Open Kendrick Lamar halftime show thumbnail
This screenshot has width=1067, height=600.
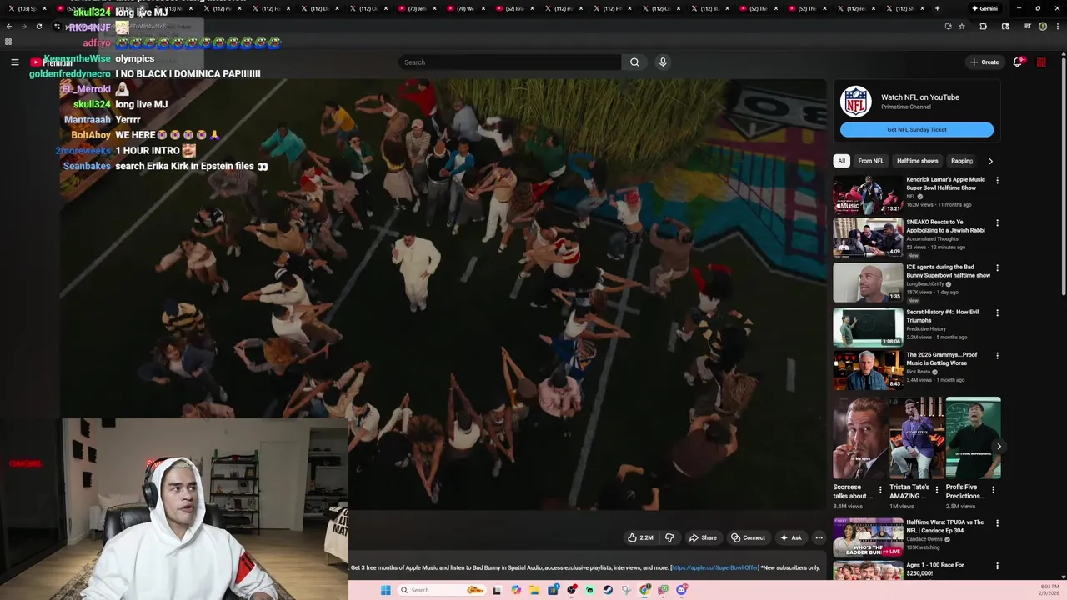pos(868,195)
